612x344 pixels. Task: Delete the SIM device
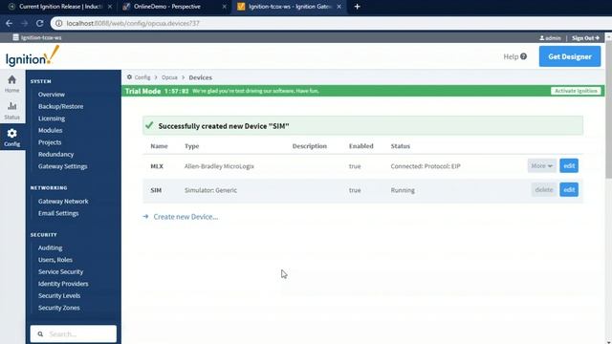click(544, 190)
